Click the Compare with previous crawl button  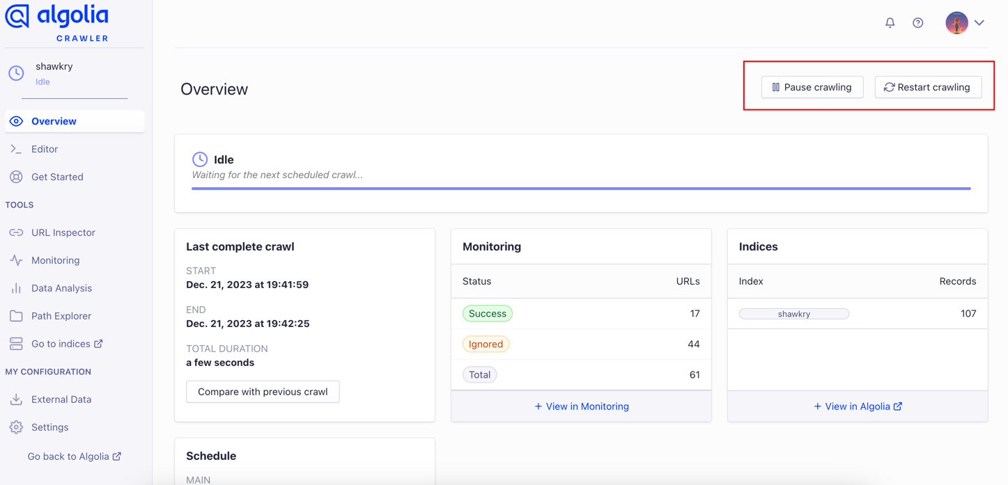click(263, 392)
